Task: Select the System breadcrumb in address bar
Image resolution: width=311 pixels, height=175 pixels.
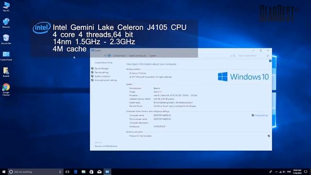Action: 153,56
